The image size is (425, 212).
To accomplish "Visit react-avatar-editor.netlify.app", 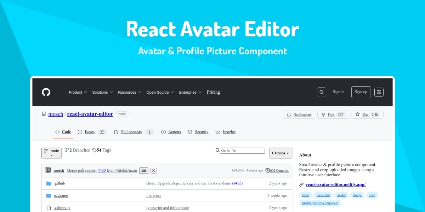I will [335, 184].
